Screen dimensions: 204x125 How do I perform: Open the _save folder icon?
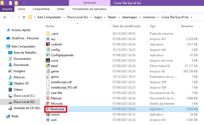tap(48, 33)
